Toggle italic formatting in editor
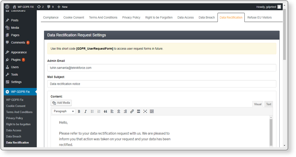The width and height of the screenshot is (296, 157). [86, 111]
